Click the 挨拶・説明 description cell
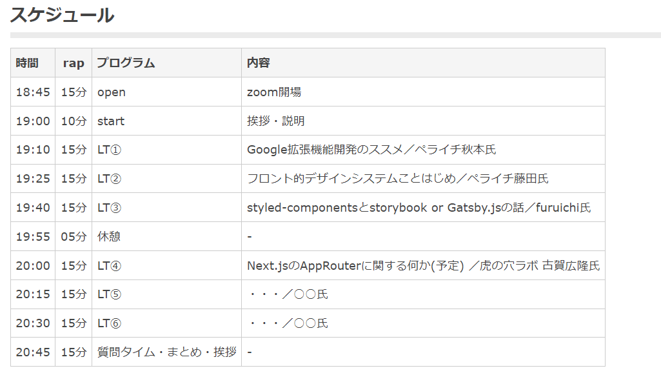Screen dimensions: 661x375 (276, 121)
